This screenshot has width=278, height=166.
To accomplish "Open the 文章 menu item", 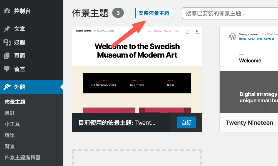I will click(x=32, y=29).
